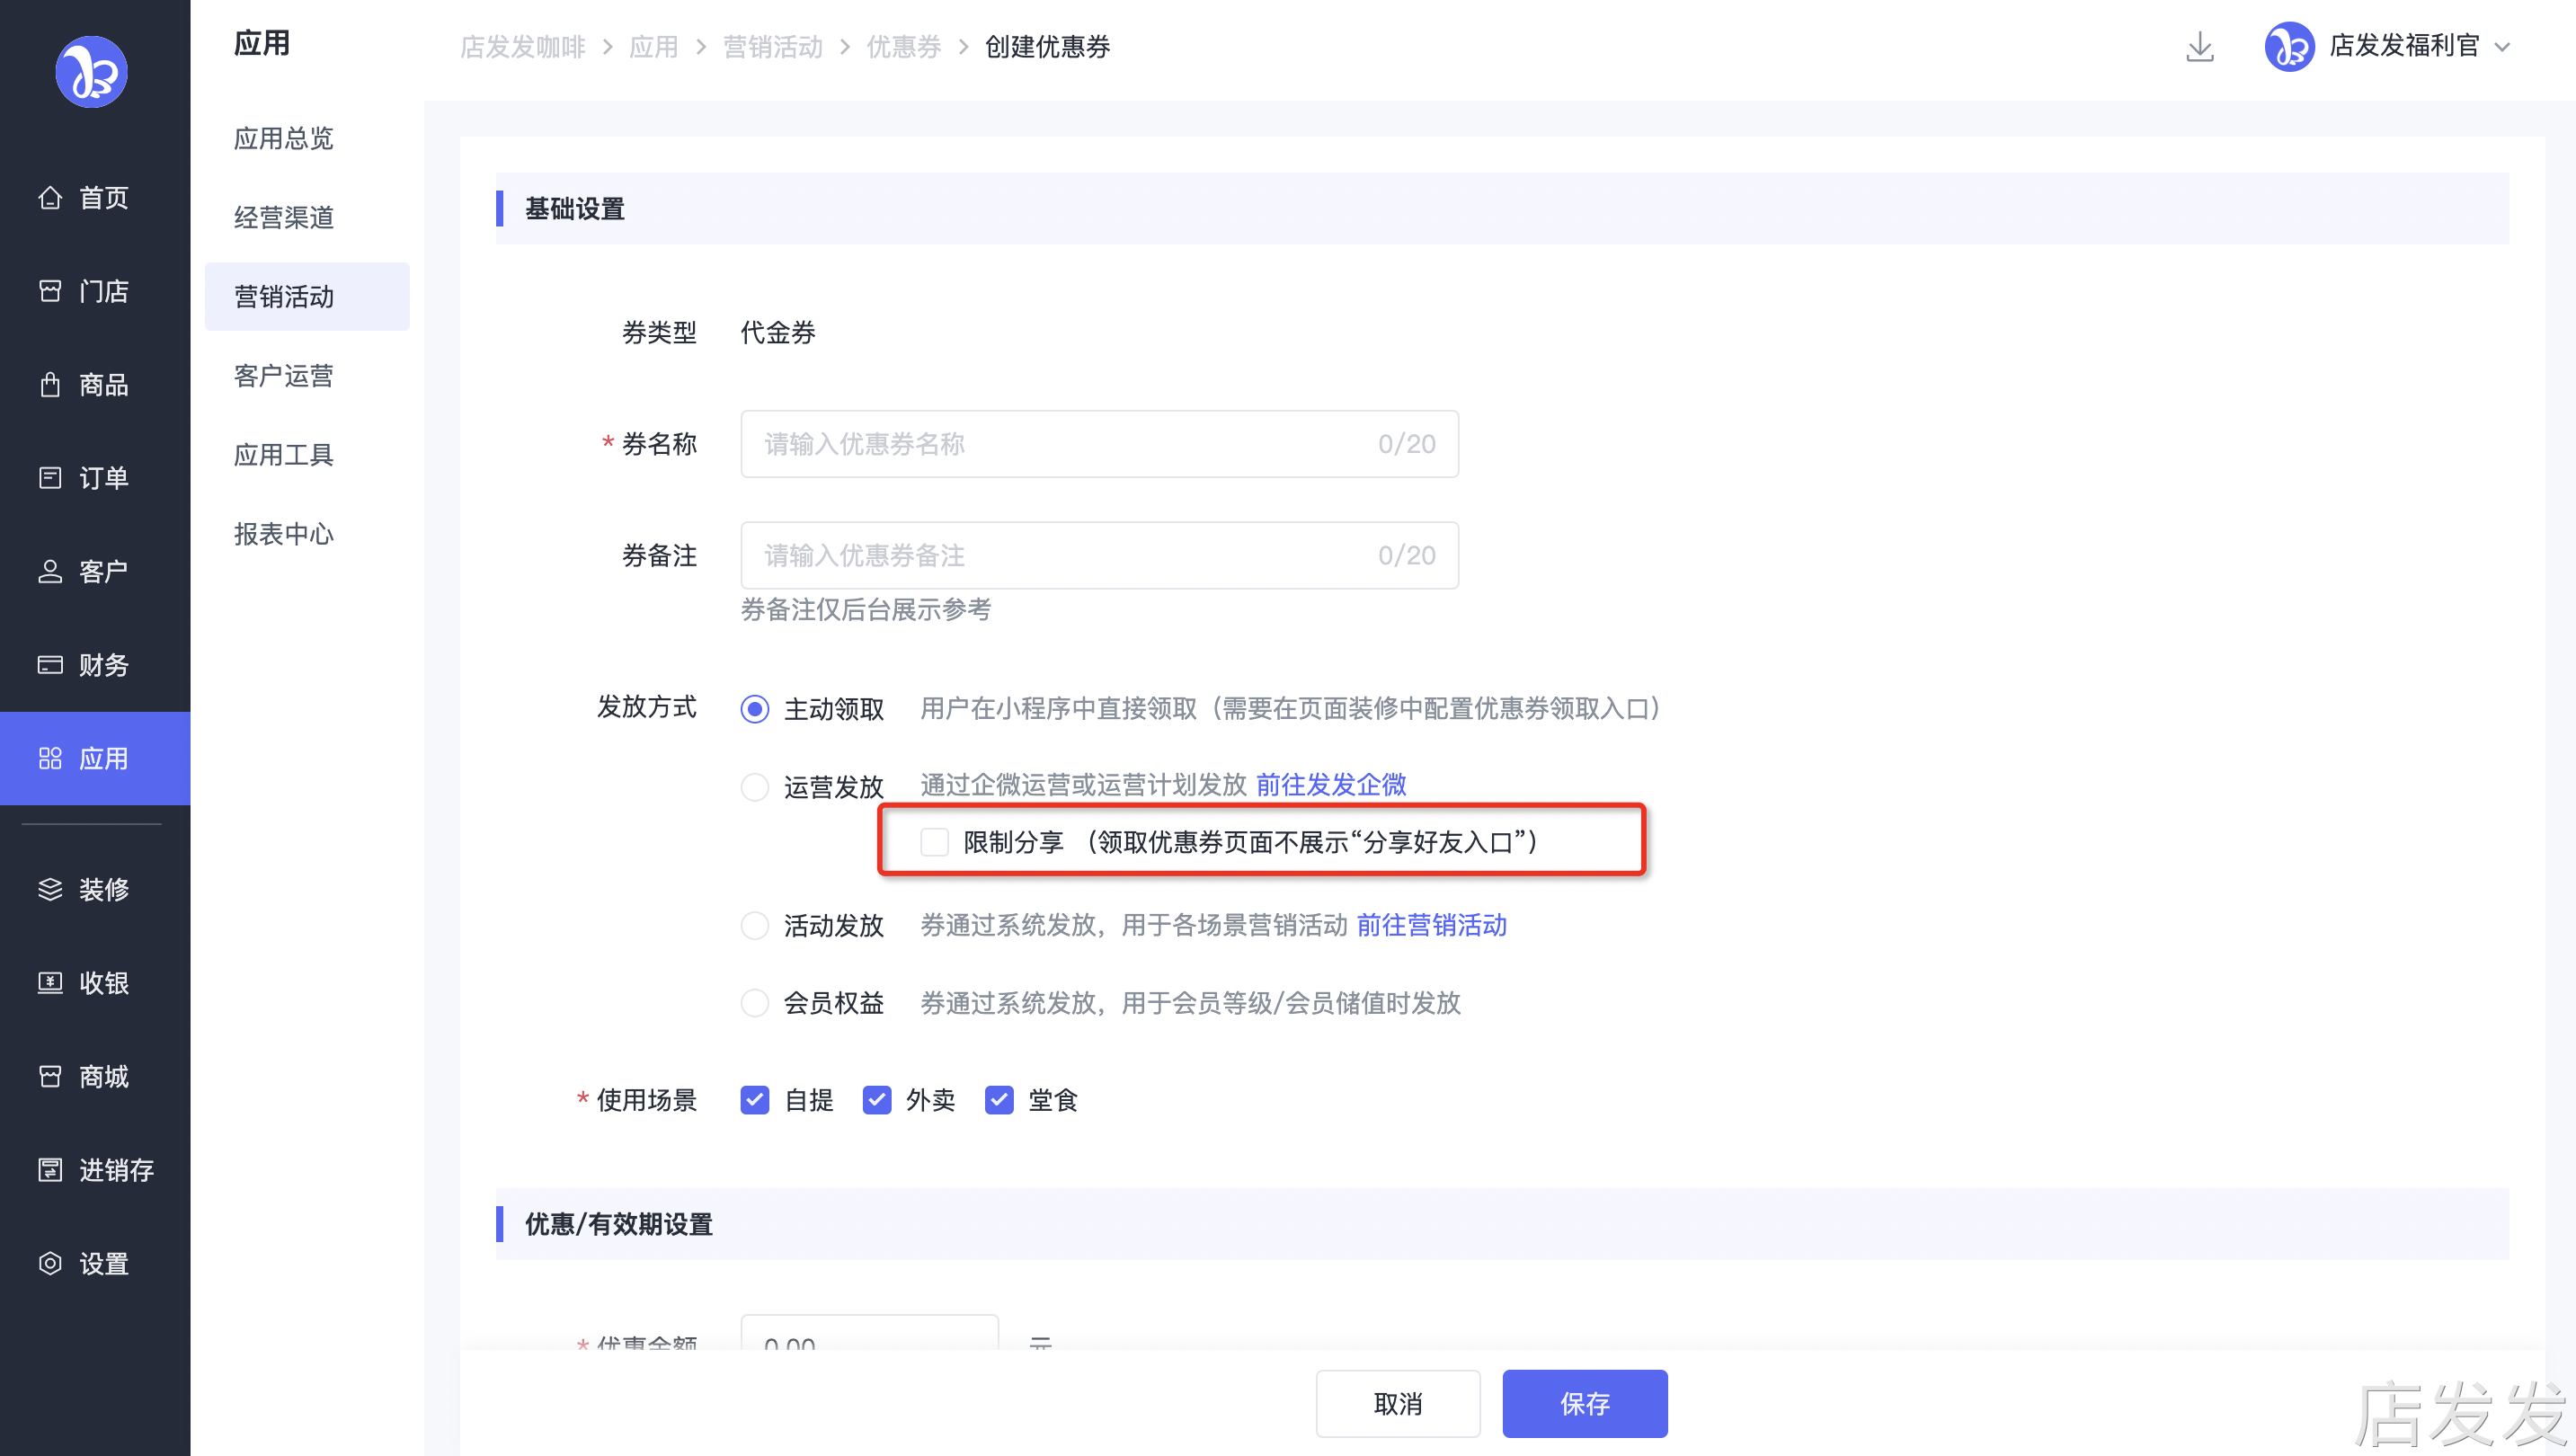
Task: Enable the 限制分享 checkbox
Action: click(934, 842)
